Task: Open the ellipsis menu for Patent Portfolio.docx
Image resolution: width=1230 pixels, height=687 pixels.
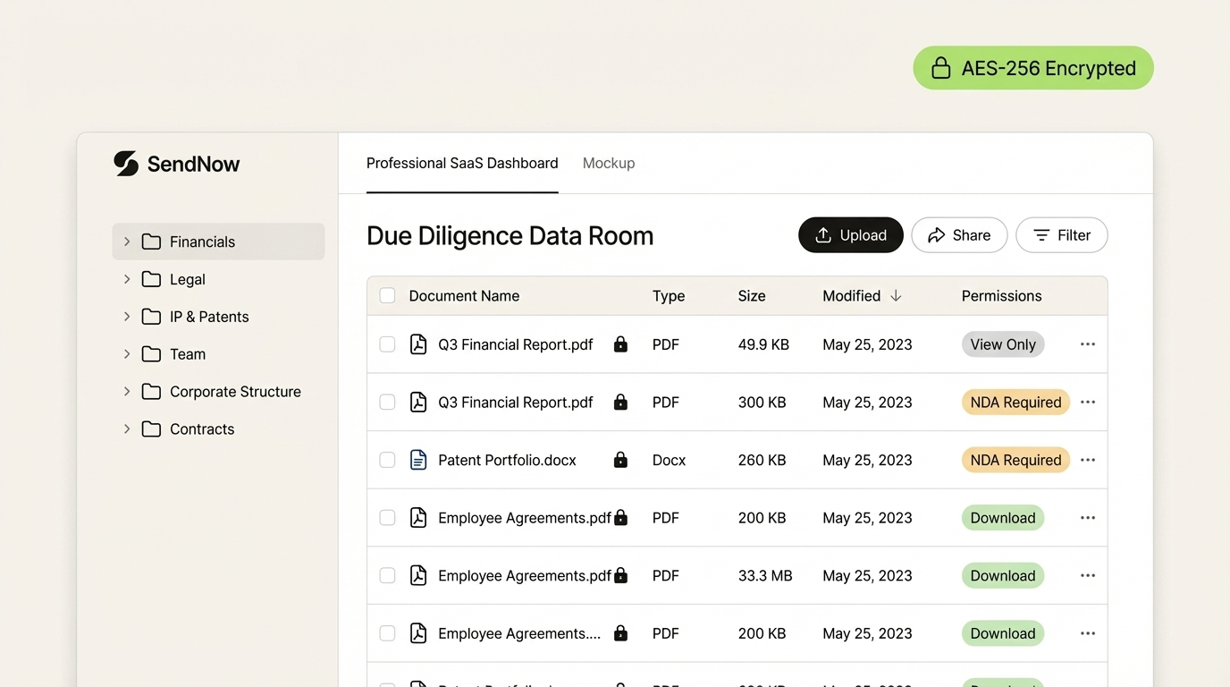Action: point(1088,460)
